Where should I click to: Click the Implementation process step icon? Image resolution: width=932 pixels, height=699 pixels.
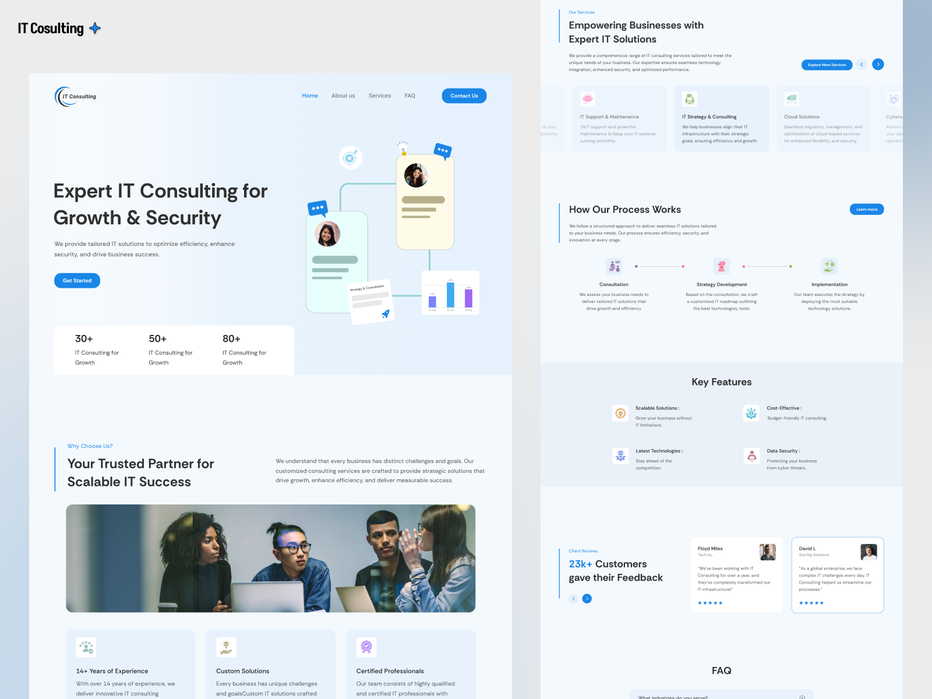tap(829, 266)
